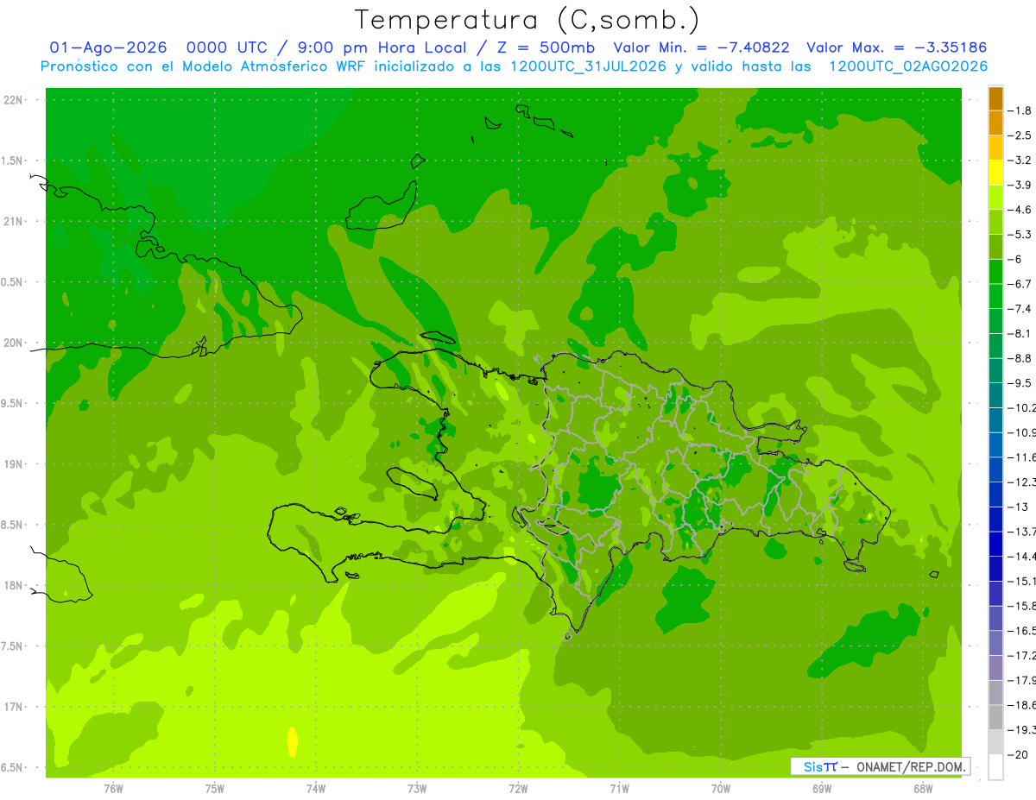Click the initialization stamp "1200UTC_31JUL2026"

(x=589, y=66)
